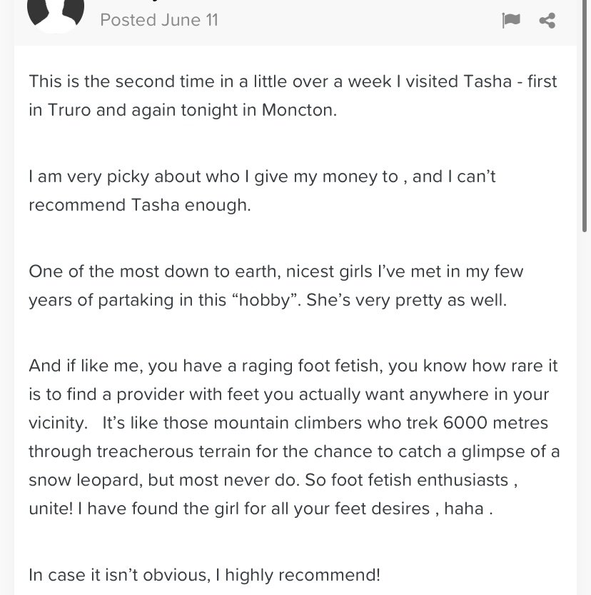Open the share post icon
Image resolution: width=591 pixels, height=595 pixels.
(x=547, y=21)
